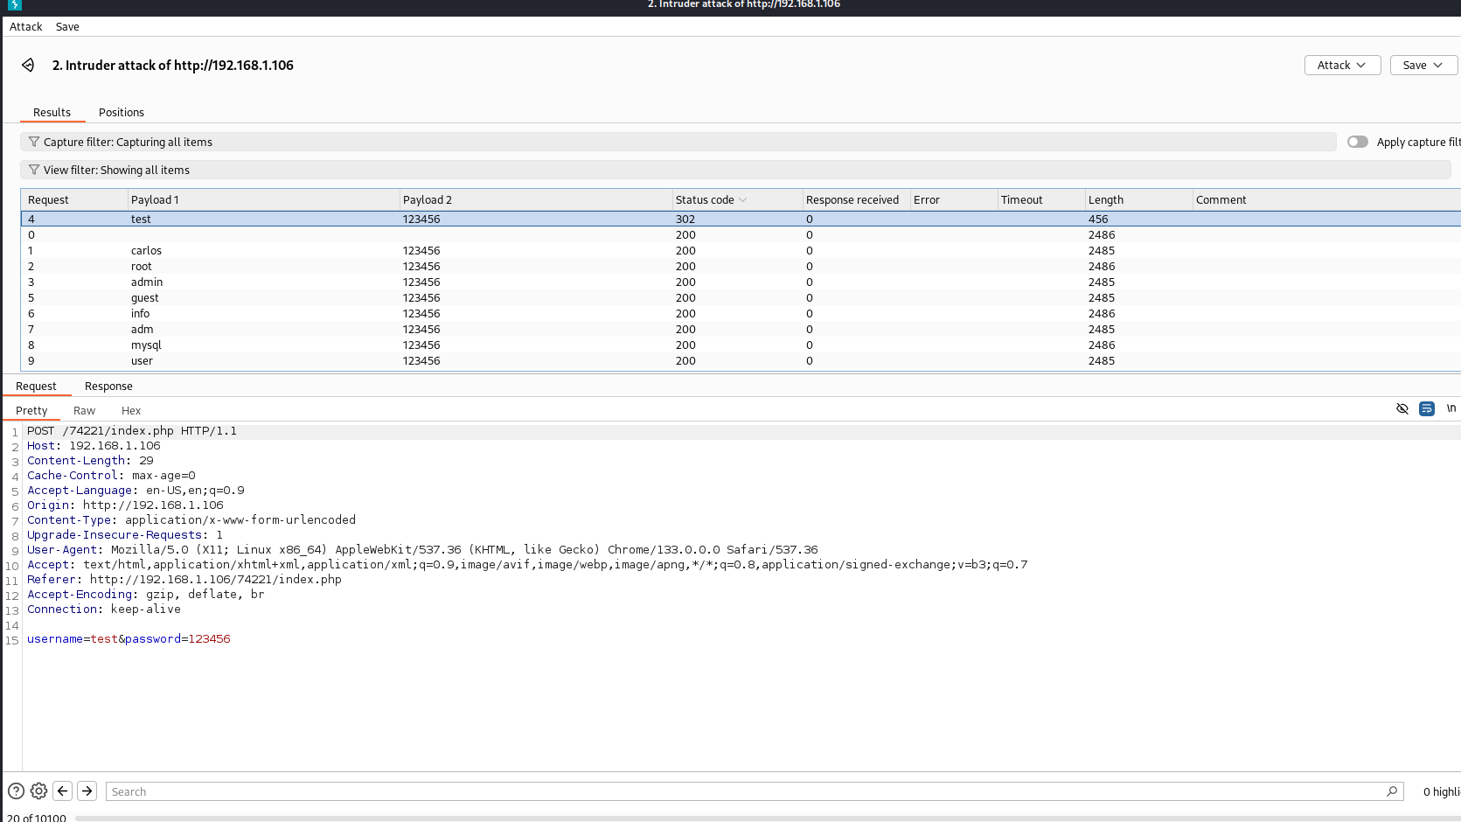Open the Attack dropdown button
The width and height of the screenshot is (1461, 822).
coord(1342,66)
